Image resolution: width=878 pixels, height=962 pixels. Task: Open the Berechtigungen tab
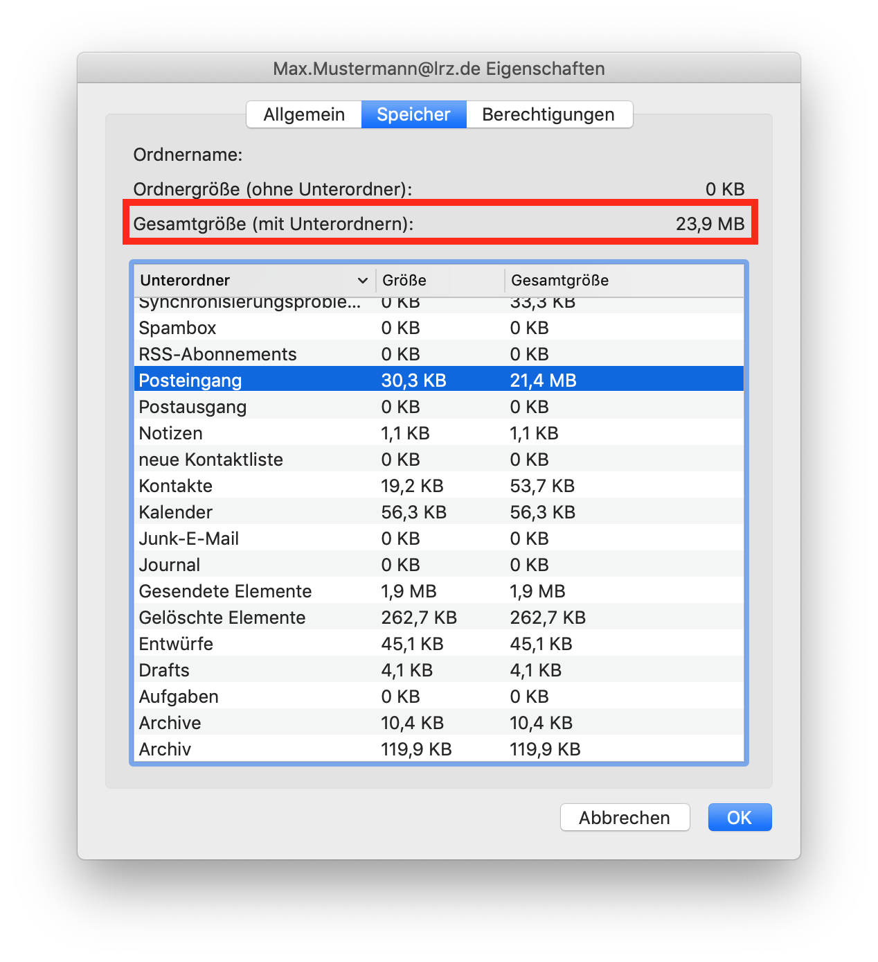point(548,114)
